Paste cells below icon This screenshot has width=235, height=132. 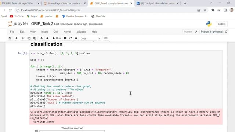(x=35, y=38)
